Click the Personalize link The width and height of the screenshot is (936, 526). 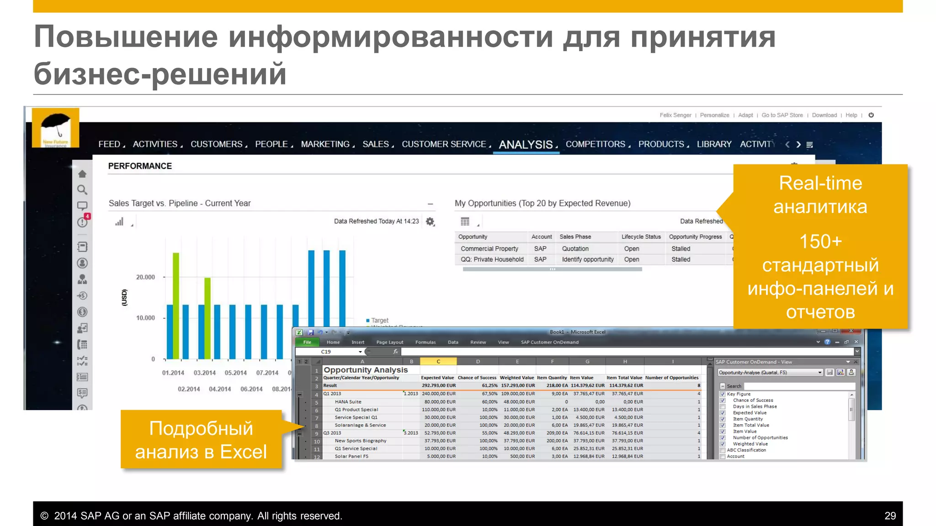[x=715, y=115]
